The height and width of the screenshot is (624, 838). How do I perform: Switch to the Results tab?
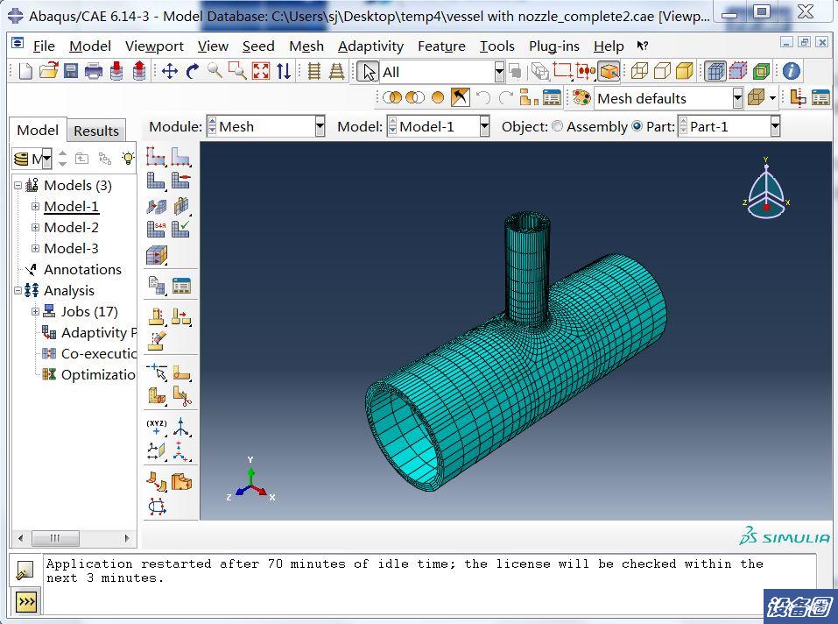click(96, 131)
